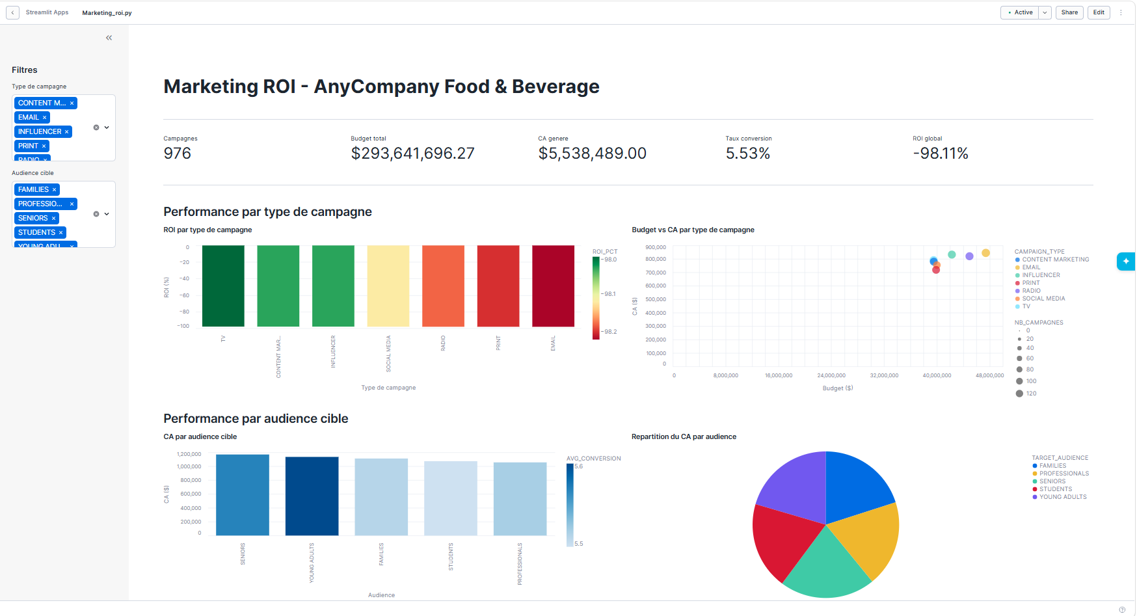Remove the EMAIL campaign tag
Screen dimensions: 1137x616
coord(45,118)
